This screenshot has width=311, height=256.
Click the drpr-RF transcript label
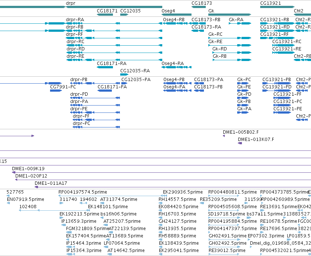point(75,34)
